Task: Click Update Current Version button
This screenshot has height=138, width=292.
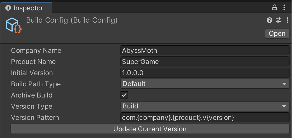Action: pos(150,129)
